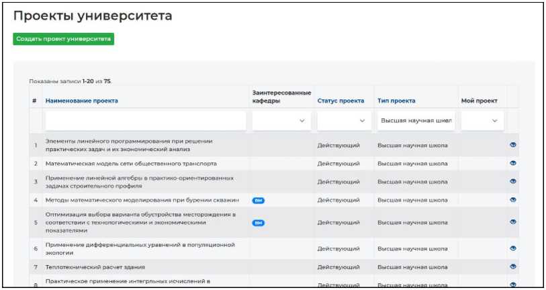
Task: View Математическая модель сети общественного транспорта eye icon
Action: pyautogui.click(x=512, y=163)
